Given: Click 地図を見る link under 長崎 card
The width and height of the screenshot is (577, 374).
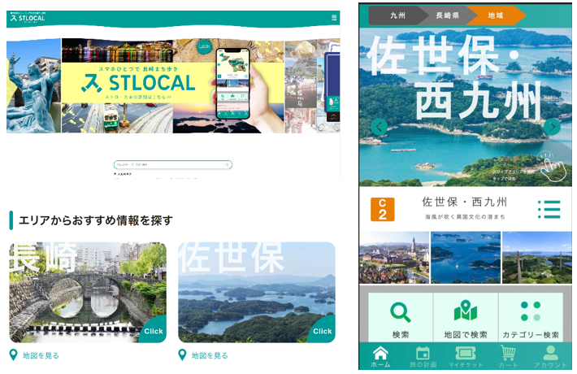Looking at the screenshot, I should pyautogui.click(x=41, y=355).
